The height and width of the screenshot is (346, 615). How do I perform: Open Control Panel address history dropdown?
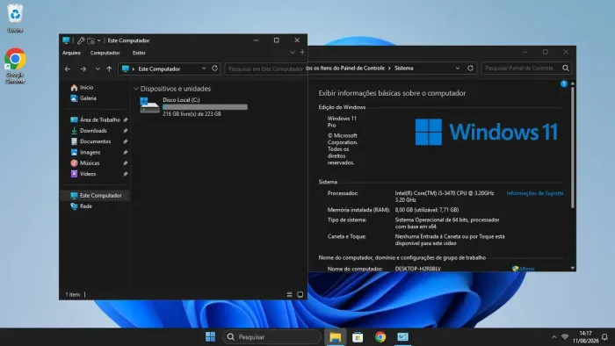(x=458, y=68)
